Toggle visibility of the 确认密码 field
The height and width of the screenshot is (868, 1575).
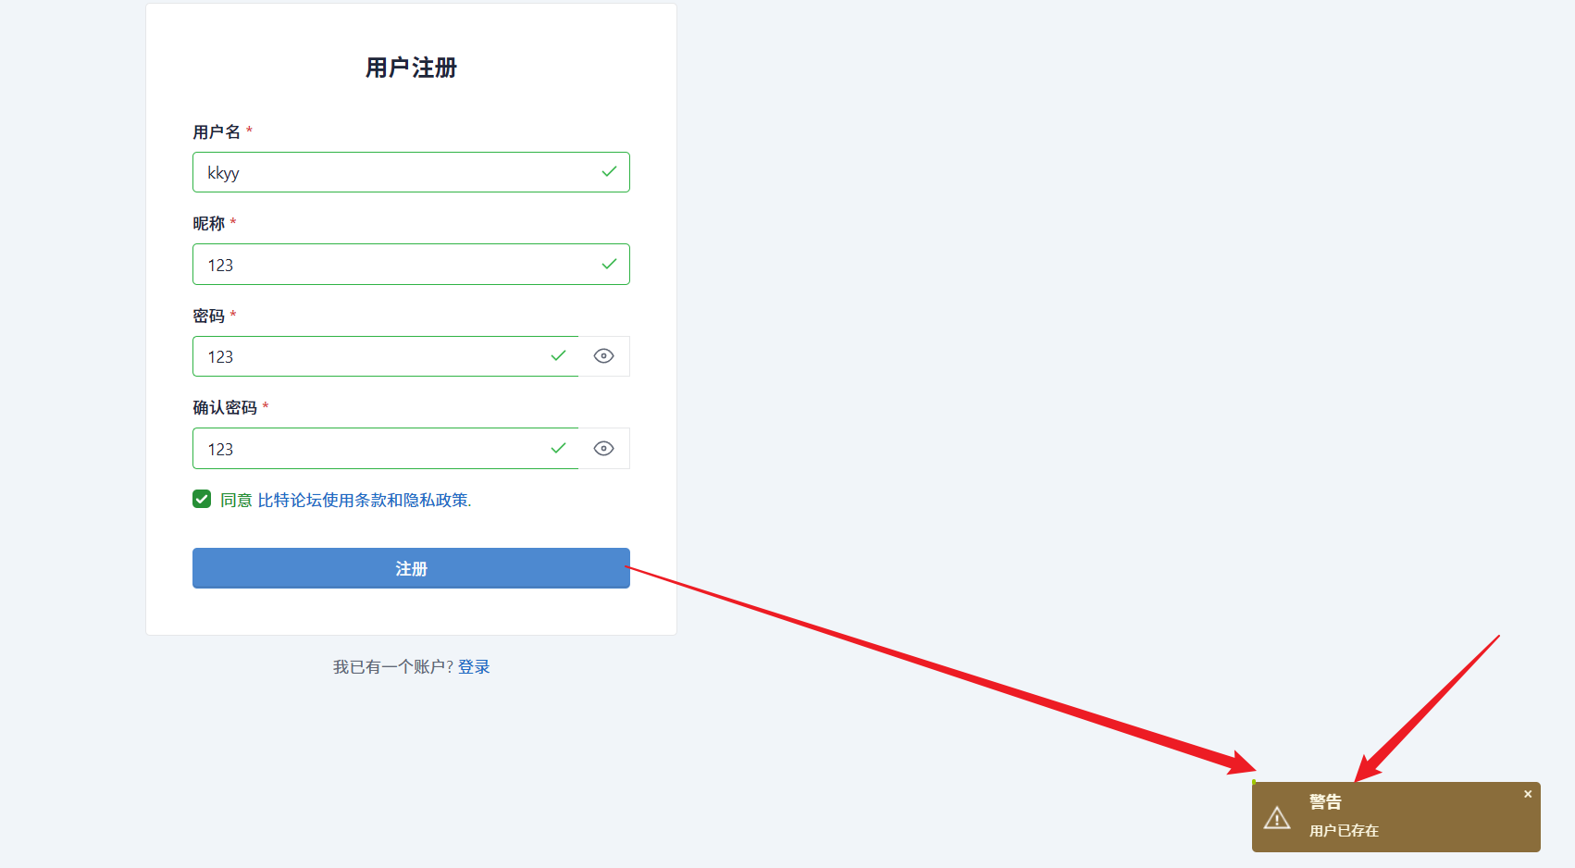tap(603, 449)
